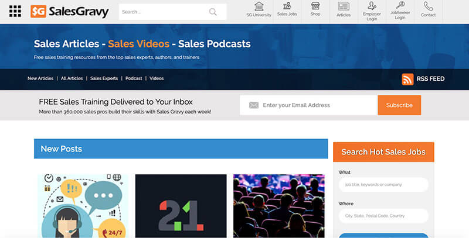The image size is (469, 238).
Task: Go to the Shop icon
Action: pyautogui.click(x=315, y=6)
